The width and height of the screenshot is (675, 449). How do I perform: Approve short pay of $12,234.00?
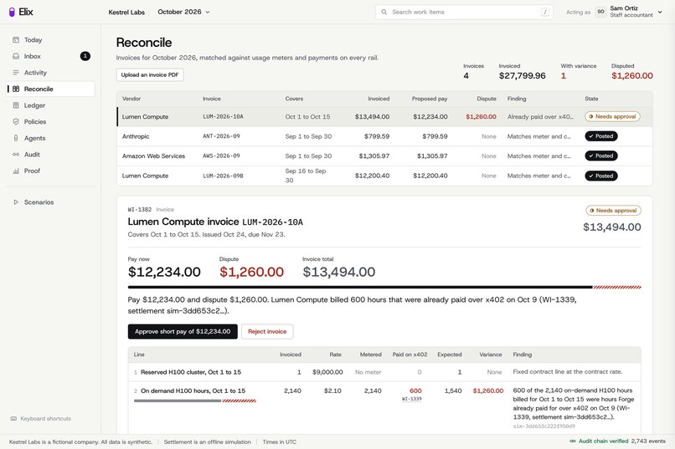point(183,331)
